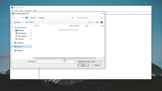Go back using the back arrow
This screenshot has height=91, width=162.
coord(14,18)
